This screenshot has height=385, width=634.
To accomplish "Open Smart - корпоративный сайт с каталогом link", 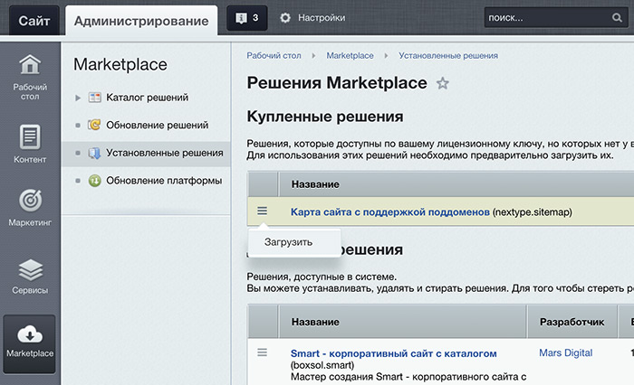I will pyautogui.click(x=394, y=353).
